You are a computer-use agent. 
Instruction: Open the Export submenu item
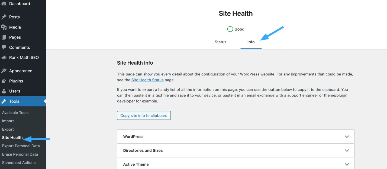[8, 129]
